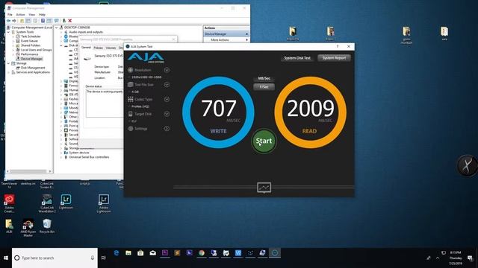Viewport: 478px width, 268px height.
Task: Expand the Target Disk dropdown
Action: coord(167,114)
